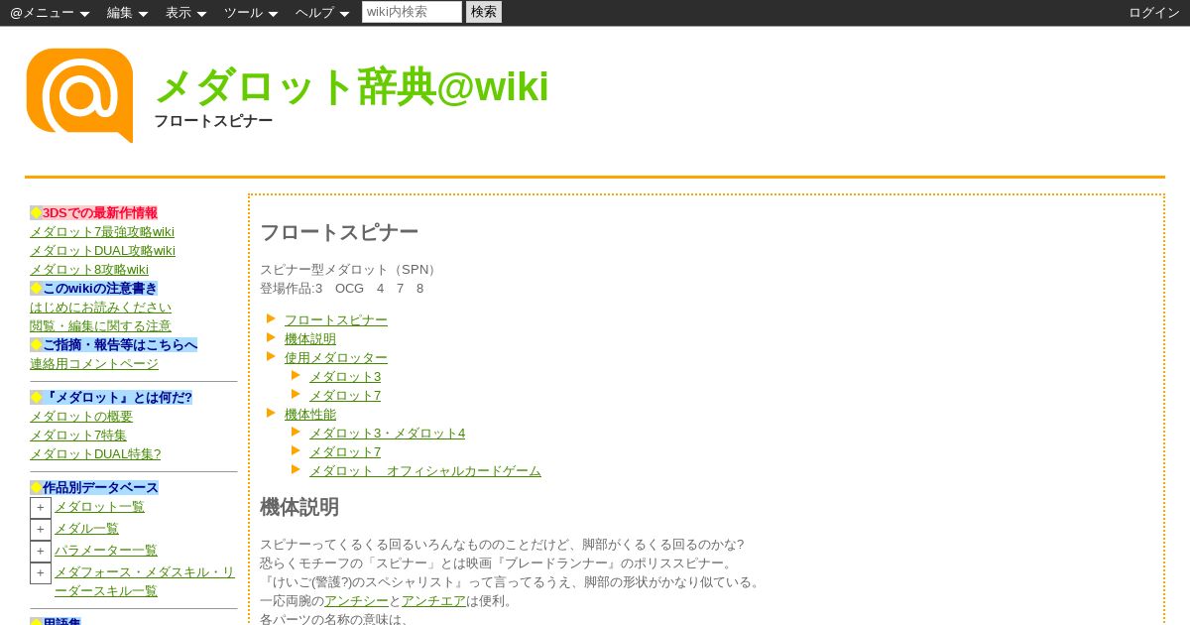
Task: Open 閲覧・編集に関する注意 link
Action: [100, 326]
